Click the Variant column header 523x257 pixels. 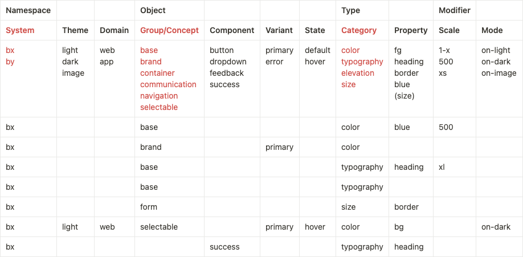[279, 30]
